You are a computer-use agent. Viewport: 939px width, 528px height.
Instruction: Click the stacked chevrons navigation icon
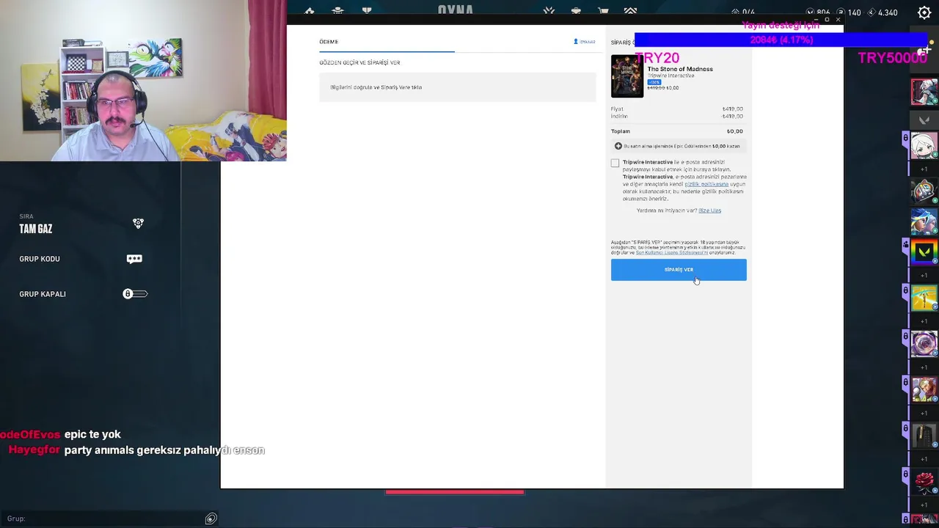click(x=630, y=11)
